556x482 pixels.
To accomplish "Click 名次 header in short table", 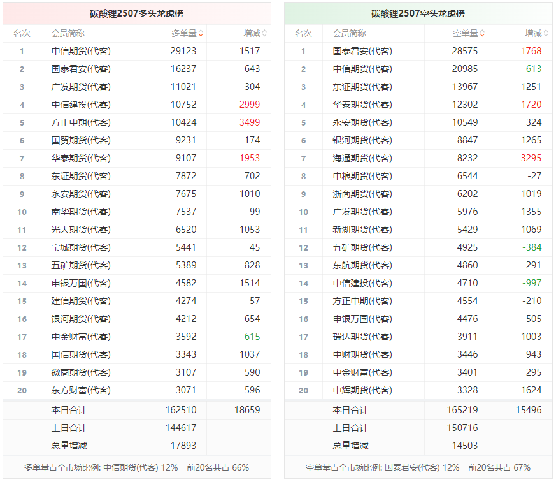I will tap(304, 33).
